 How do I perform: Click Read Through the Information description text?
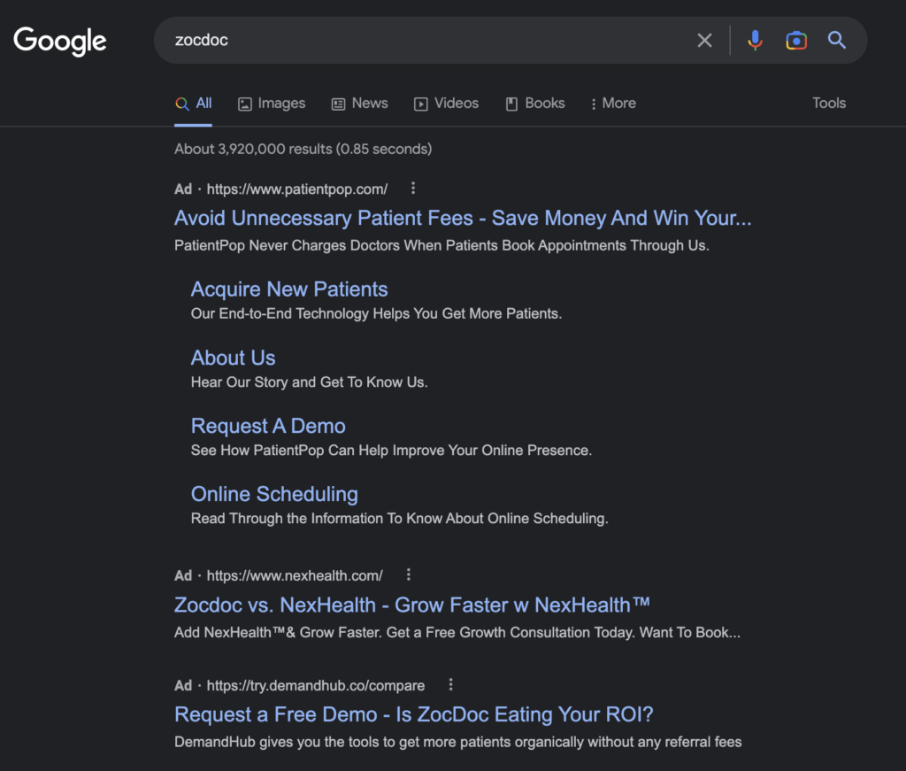[399, 519]
